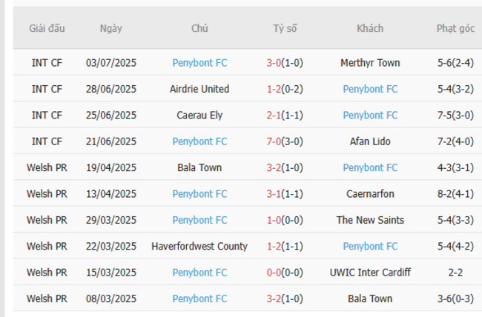Click the Haverfordwest County team name
Screen dimensions: 482x317
click(x=199, y=246)
